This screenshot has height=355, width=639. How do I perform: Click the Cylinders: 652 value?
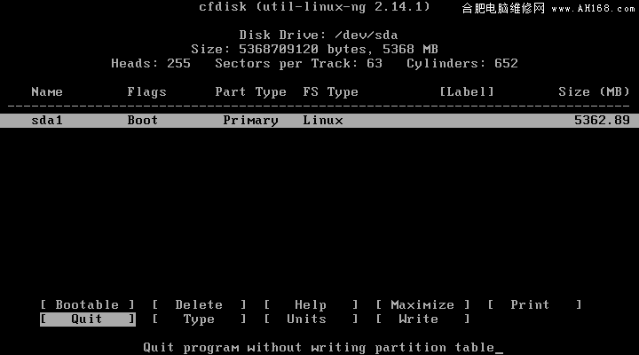point(462,64)
